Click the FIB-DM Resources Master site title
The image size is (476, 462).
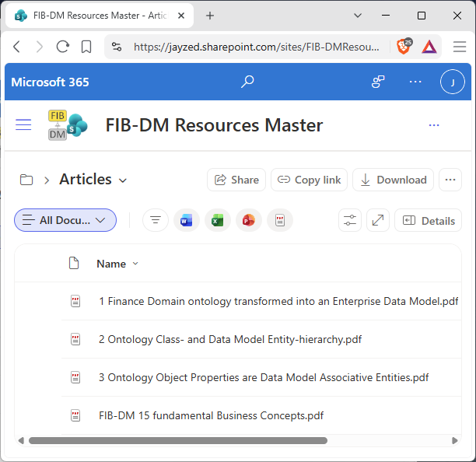click(214, 125)
